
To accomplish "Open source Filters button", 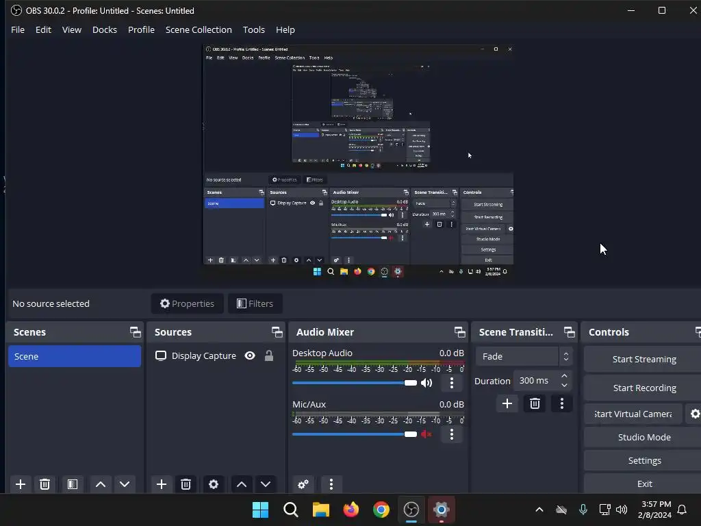I will [x=255, y=303].
